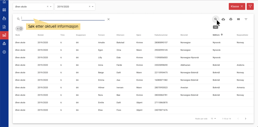Click the nationality Andorra
This screenshot has width=258, height=127.
pyautogui.click(x=240, y=65)
